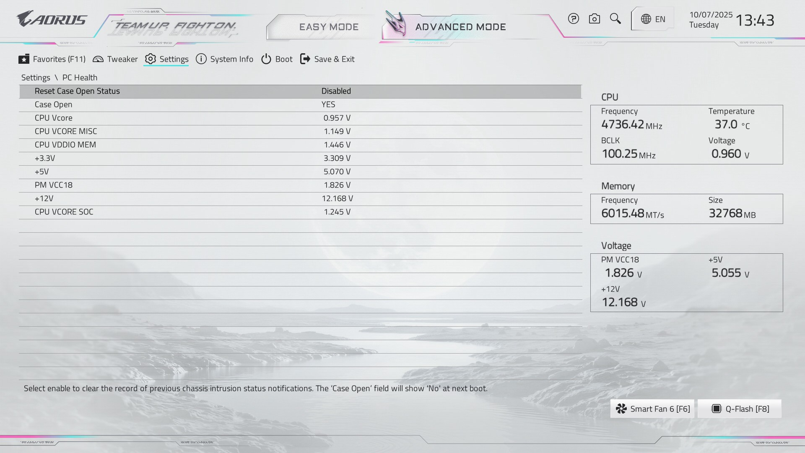The image size is (805, 453).
Task: Click Settings in the breadcrumb path
Action: (36, 78)
